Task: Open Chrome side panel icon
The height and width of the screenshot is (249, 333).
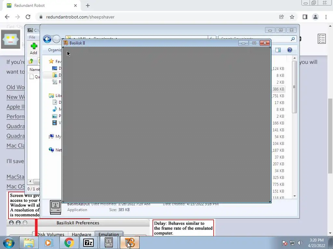Action: click(x=305, y=17)
